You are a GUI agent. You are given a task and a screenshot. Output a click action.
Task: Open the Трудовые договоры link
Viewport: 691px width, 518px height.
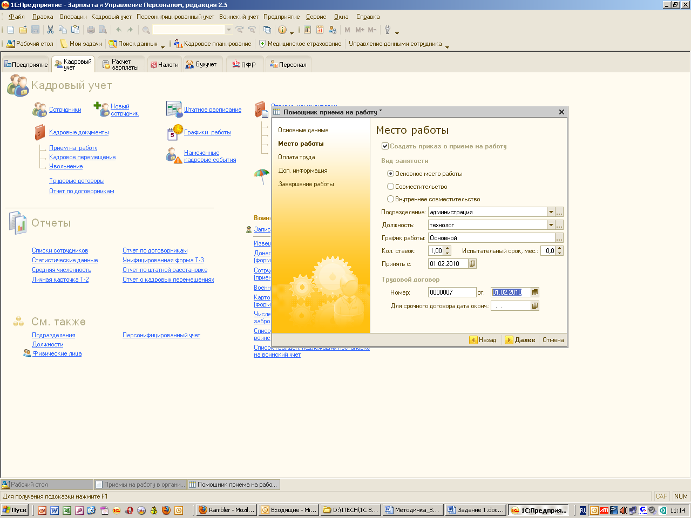(x=77, y=181)
